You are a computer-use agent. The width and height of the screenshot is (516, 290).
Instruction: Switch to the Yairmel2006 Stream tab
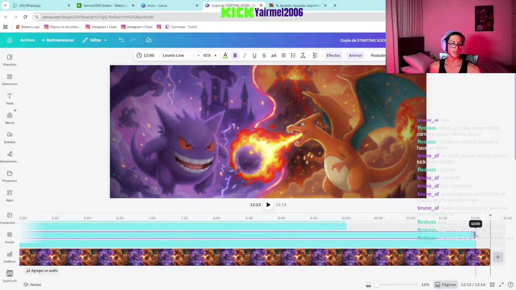[x=106, y=6]
